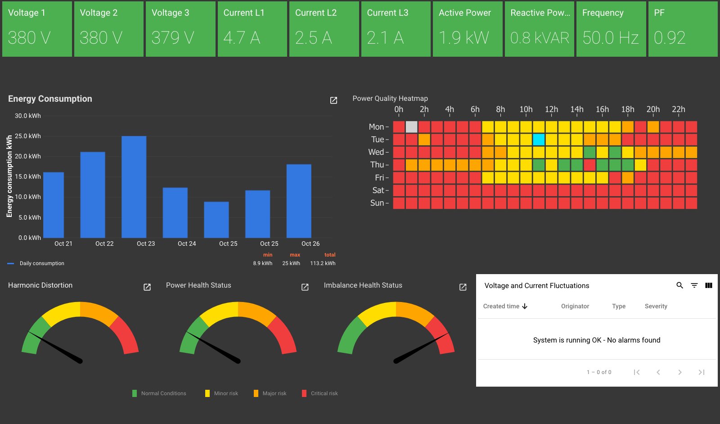The image size is (720, 424).
Task: Click the tallest bar for Oct 23
Action: [x=134, y=187]
